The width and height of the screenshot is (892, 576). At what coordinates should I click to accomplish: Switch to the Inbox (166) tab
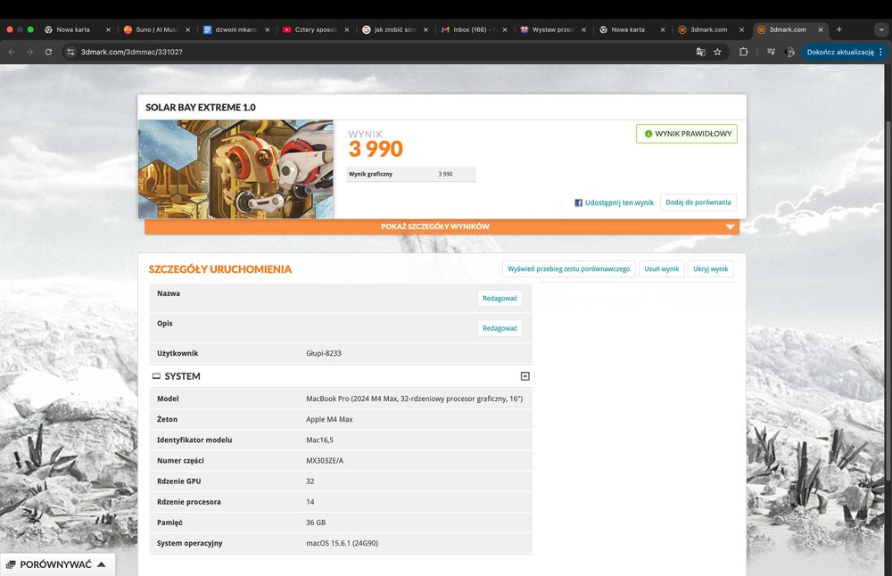474,29
